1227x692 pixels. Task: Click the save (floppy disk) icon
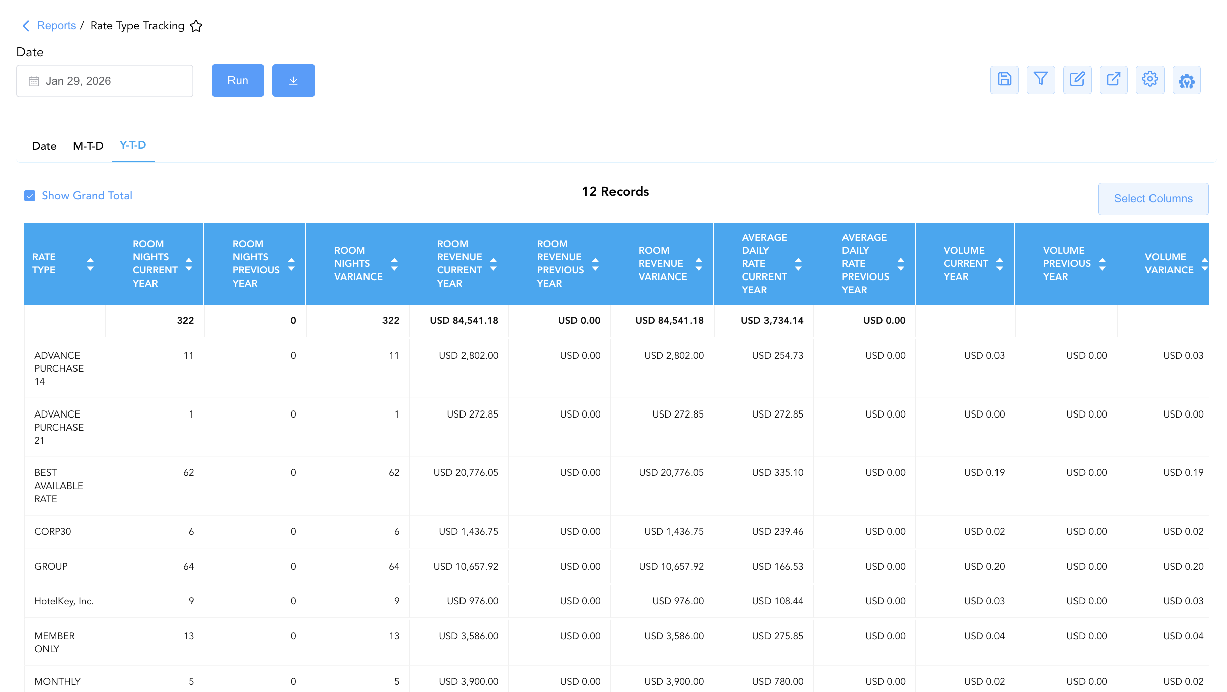coord(1004,80)
